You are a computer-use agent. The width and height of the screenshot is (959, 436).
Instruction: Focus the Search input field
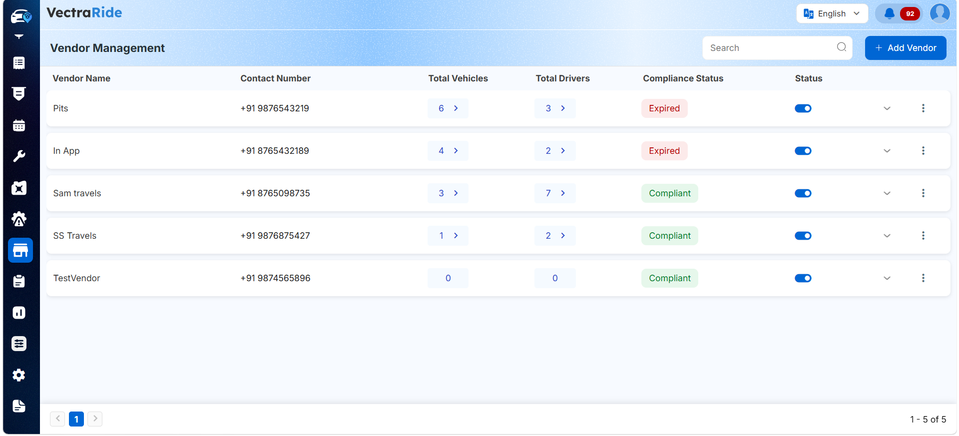[777, 48]
